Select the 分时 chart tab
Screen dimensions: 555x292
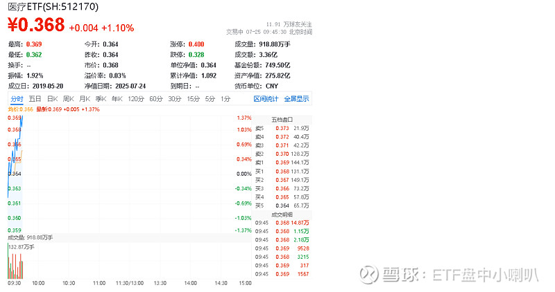tap(17, 99)
